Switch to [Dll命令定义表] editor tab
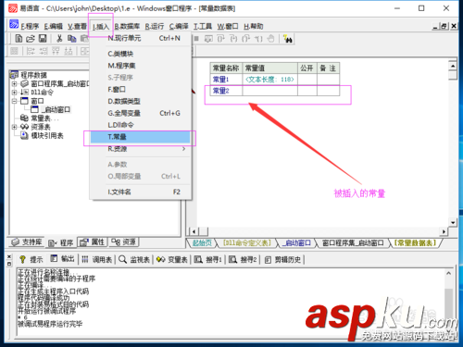This screenshot has width=463, height=347. [x=247, y=243]
